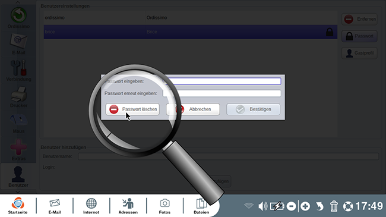This screenshot has height=217, width=386.
Task: Open Internet from the taskbar
Action: [91, 206]
